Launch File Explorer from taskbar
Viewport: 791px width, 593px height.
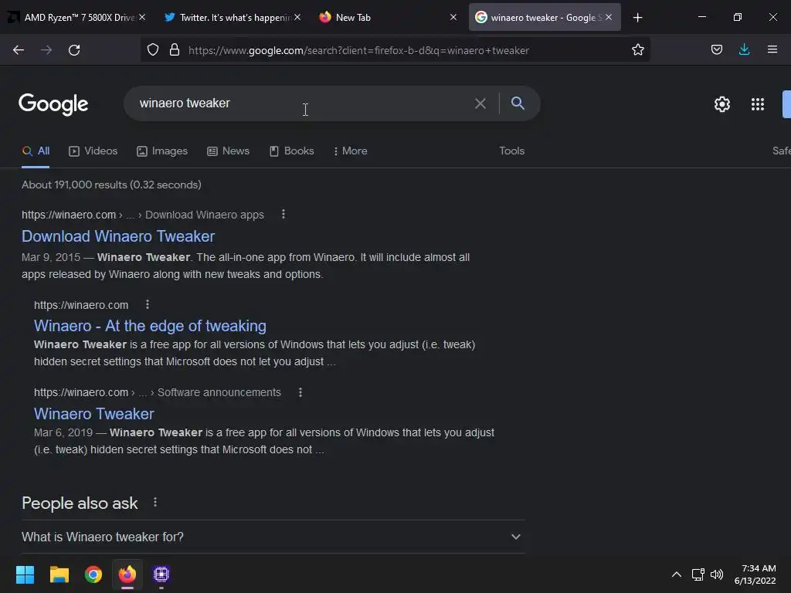click(x=59, y=574)
